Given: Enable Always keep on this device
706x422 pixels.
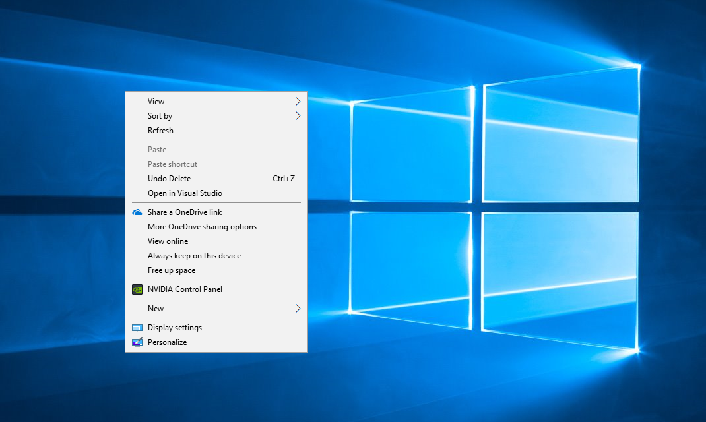Looking at the screenshot, I should tap(194, 255).
